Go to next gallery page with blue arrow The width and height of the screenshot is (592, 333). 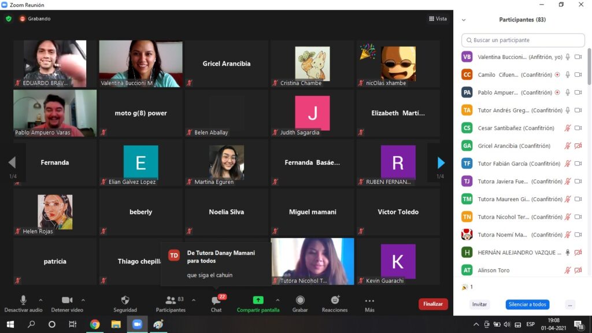[x=441, y=163]
